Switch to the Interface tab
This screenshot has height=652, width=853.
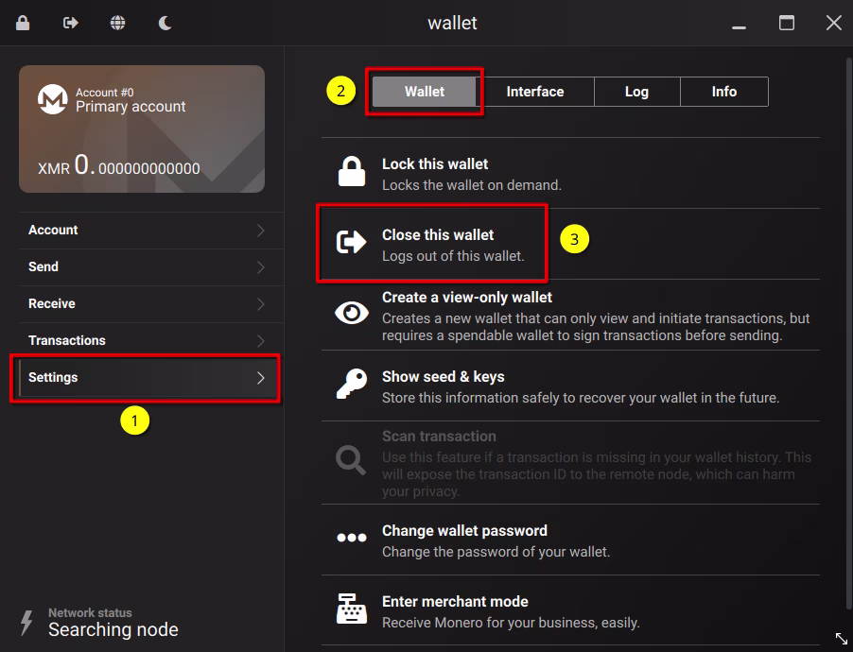click(534, 92)
